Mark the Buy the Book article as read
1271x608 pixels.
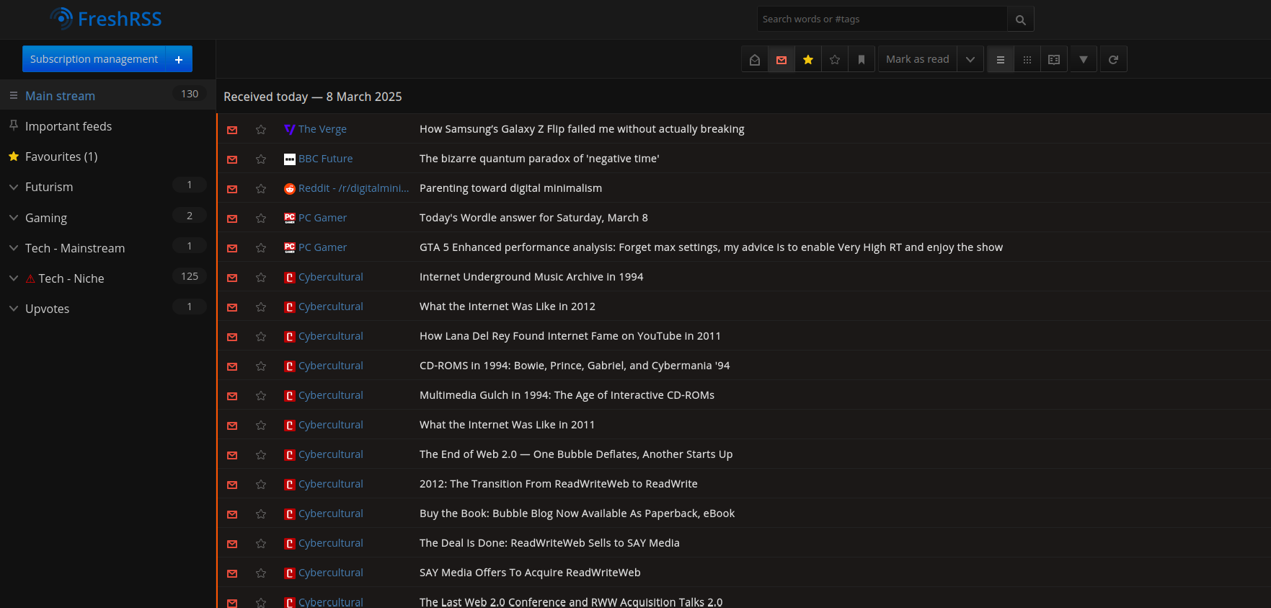click(x=232, y=514)
